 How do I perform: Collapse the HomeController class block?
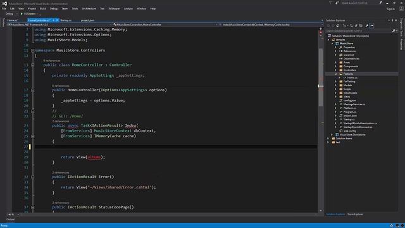pos(32,65)
